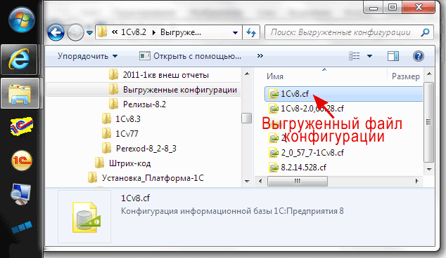Open the monitor magnifier taskbar icon
Image resolution: width=446 pixels, height=258 pixels.
(20, 194)
